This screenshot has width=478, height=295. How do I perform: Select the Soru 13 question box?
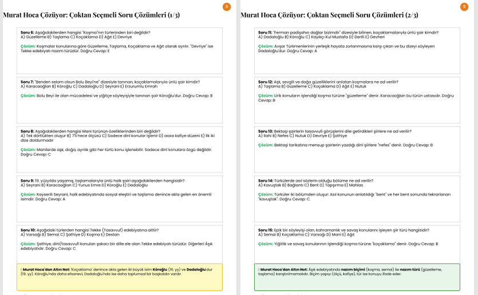[x=357, y=149]
